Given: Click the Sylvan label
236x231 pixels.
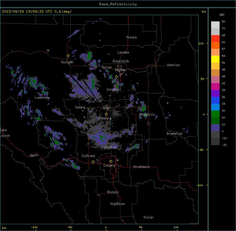Looking at the screenshot, I should 107,67.
